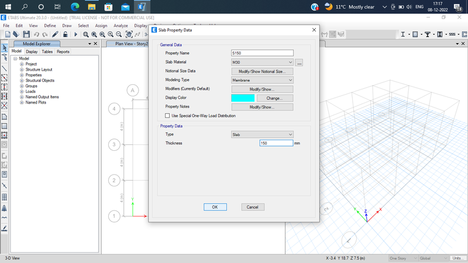Click the boxed I-section icon in the right toolbar
This screenshot has height=263, width=468.
[440, 34]
